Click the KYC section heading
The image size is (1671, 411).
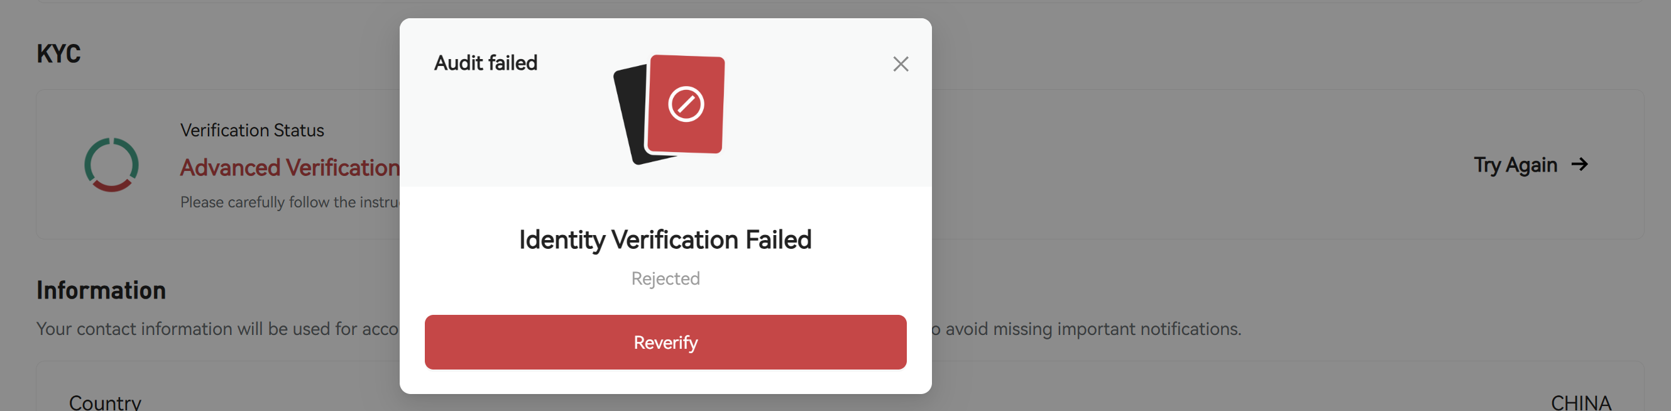click(58, 54)
